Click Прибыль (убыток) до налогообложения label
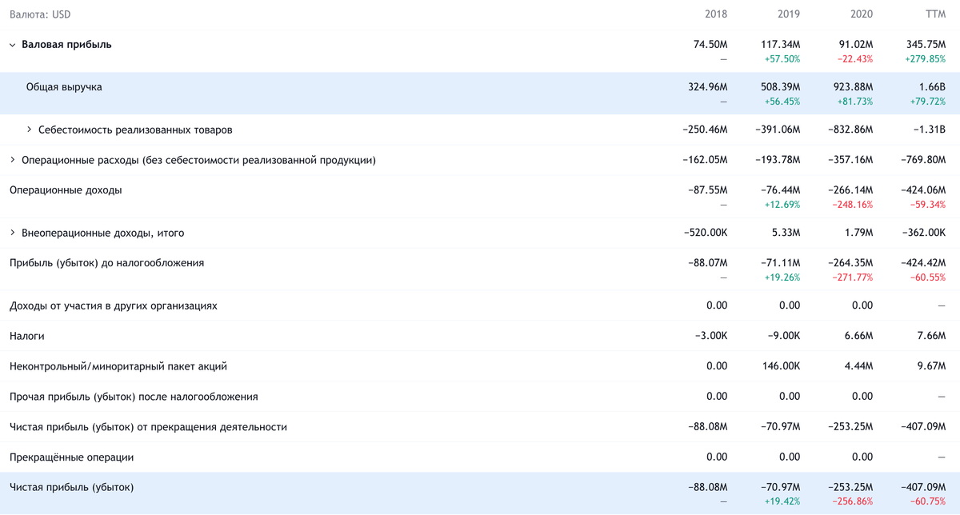Image resolution: width=960 pixels, height=515 pixels. coord(106,262)
